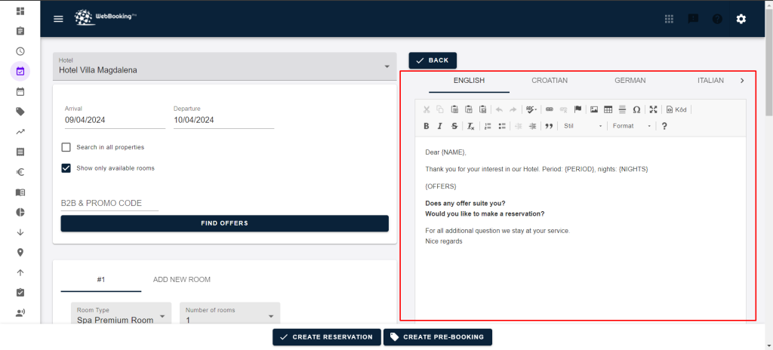This screenshot has width=773, height=350.
Task: Click the insert link icon
Action: coord(549,109)
